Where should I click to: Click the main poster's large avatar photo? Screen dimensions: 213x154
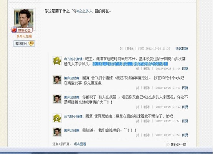coord(24,19)
